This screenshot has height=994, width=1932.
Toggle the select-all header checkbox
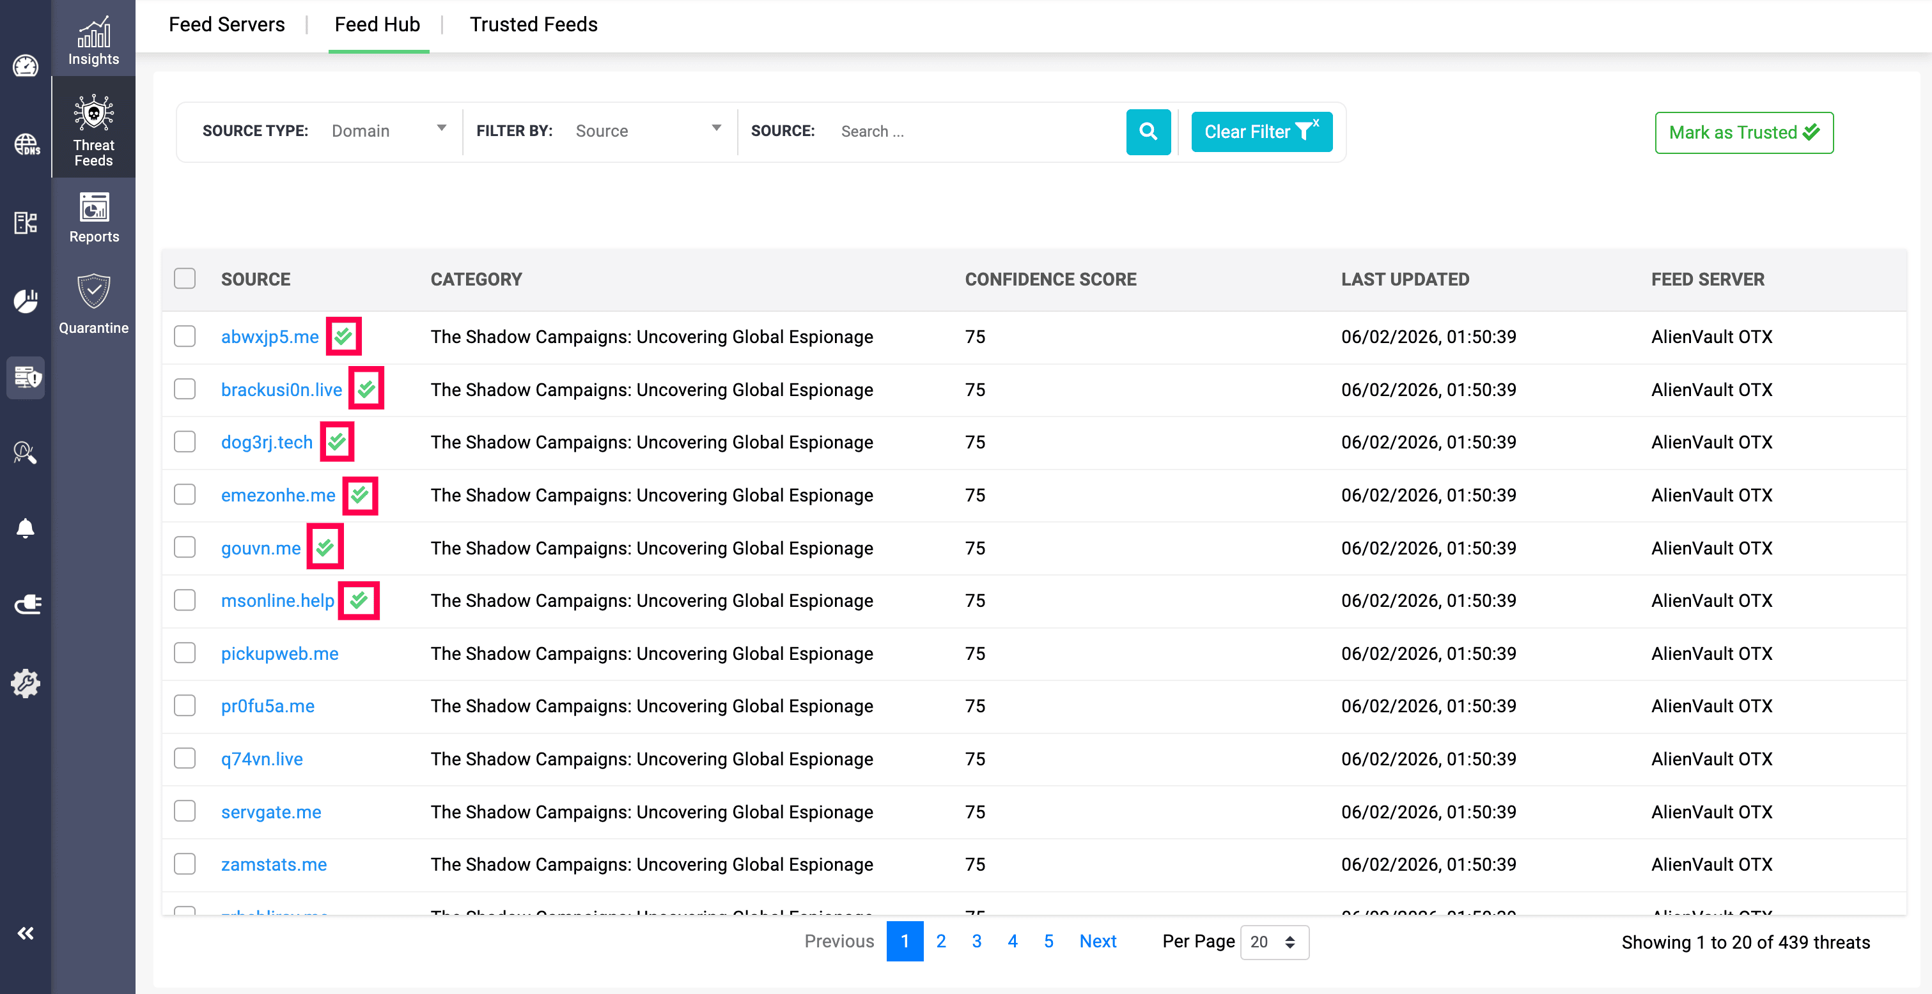click(185, 278)
